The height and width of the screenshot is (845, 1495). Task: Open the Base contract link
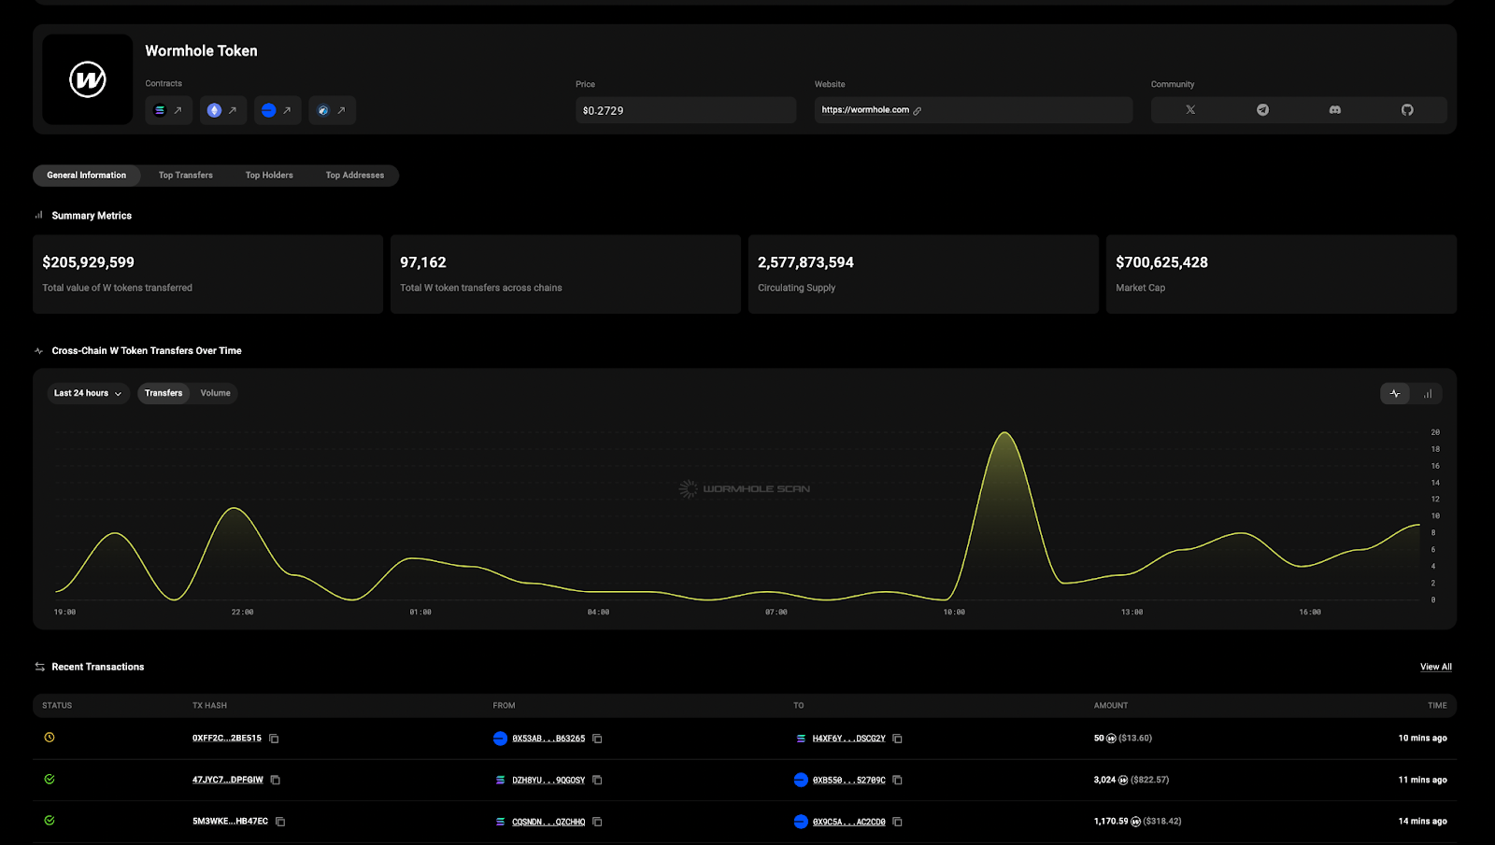(277, 110)
